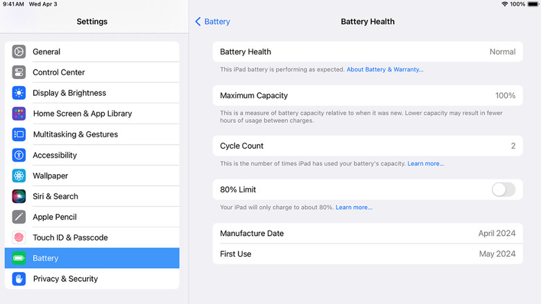
Task: Select the Battery sidebar item
Action: (x=92, y=258)
